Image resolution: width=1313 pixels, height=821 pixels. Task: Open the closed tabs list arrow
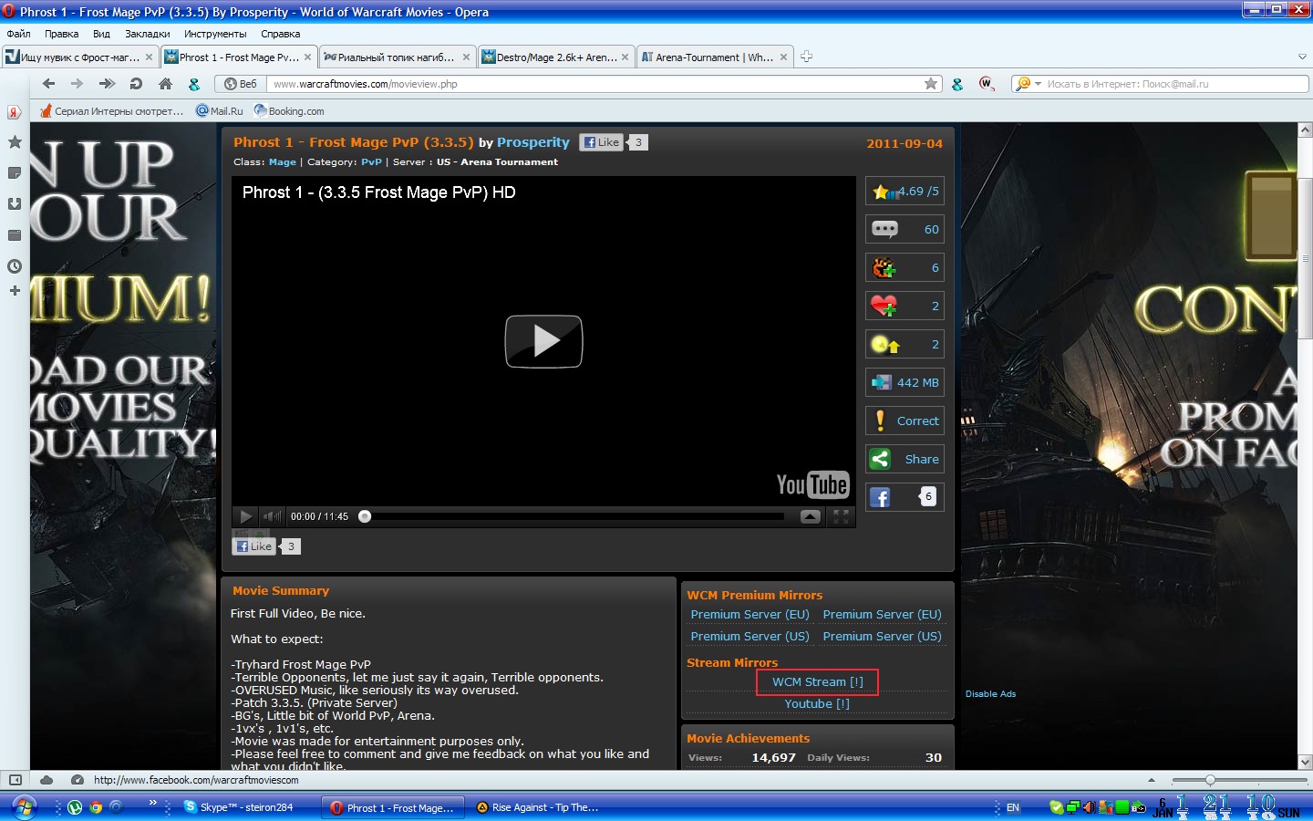(x=1302, y=57)
